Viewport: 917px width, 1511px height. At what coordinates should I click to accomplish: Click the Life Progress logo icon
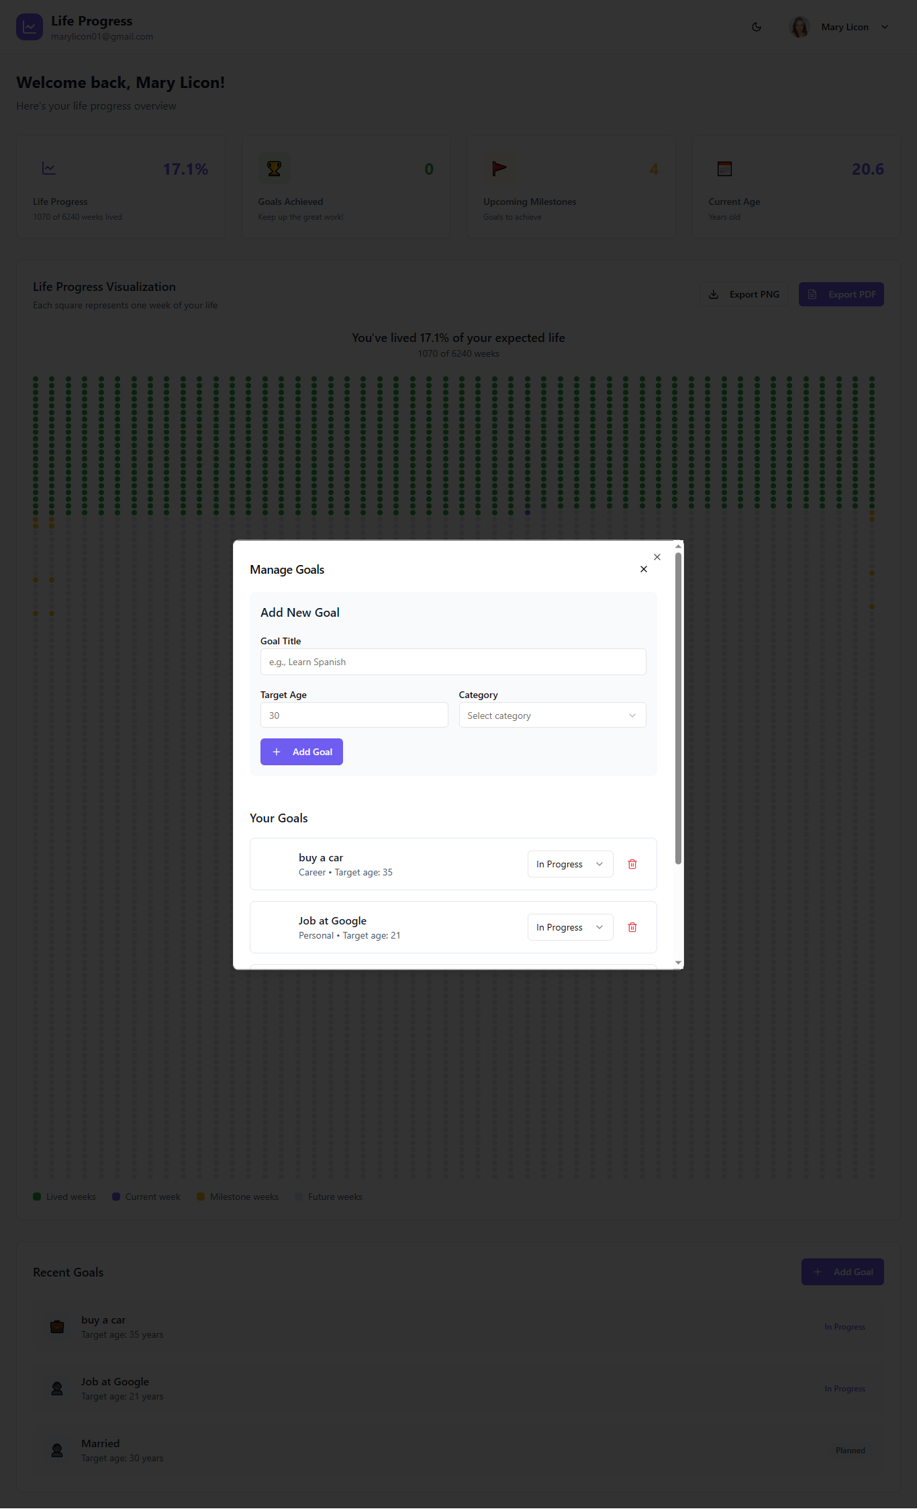pos(29,26)
